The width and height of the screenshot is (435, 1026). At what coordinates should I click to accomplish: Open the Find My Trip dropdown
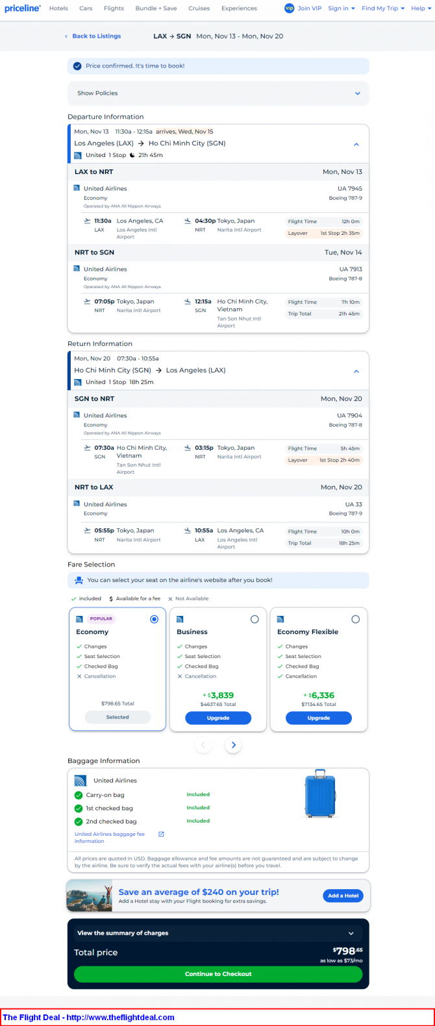(382, 8)
